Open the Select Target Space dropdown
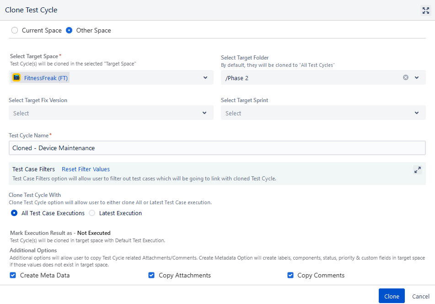The image size is (435, 304). pyautogui.click(x=205, y=77)
